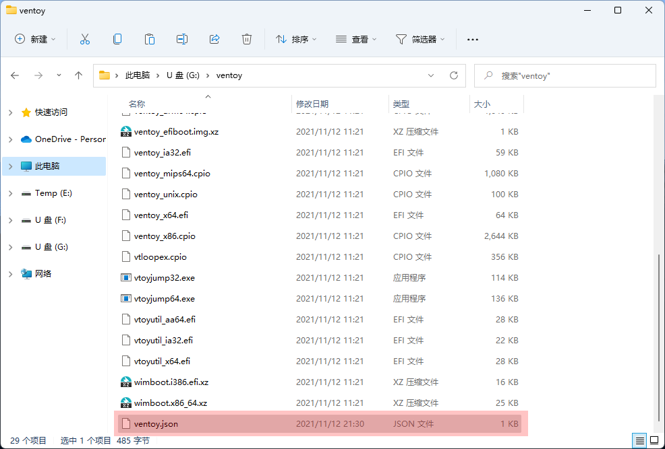Click 此电脑 breadcrumb in address bar
Viewport: 665px width, 449px height.
[138, 75]
